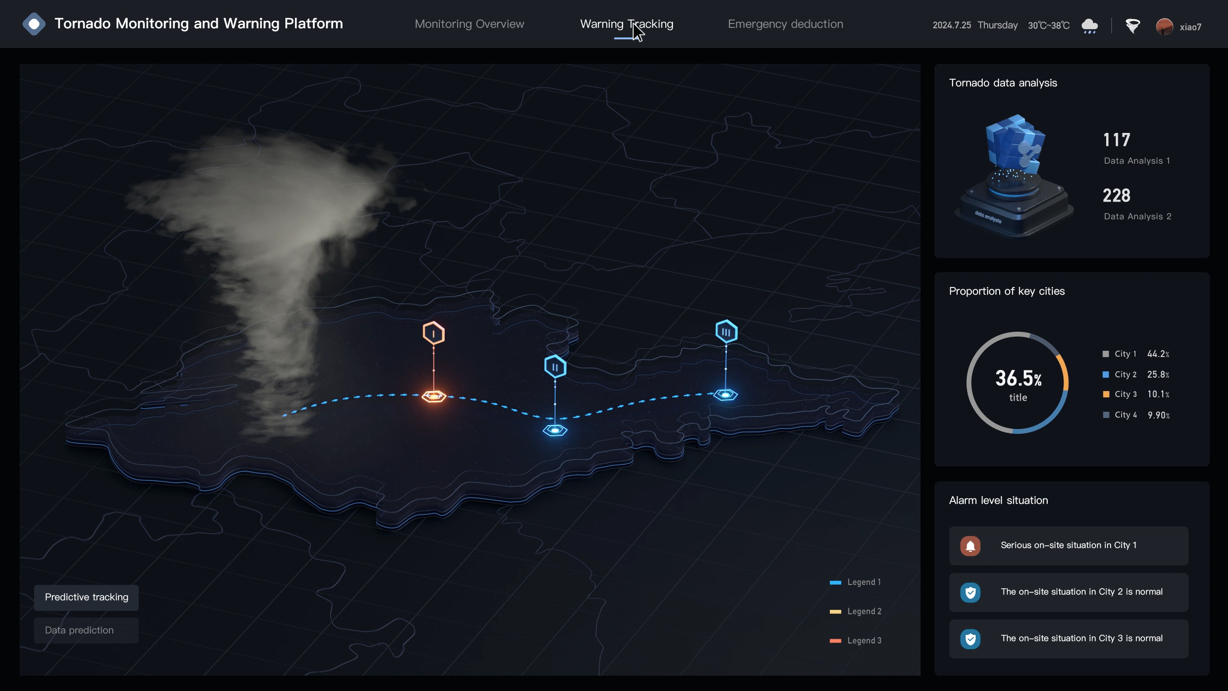Image resolution: width=1228 pixels, height=691 pixels.
Task: Open Serious on-site situation in City 1 alert
Action: (1069, 546)
